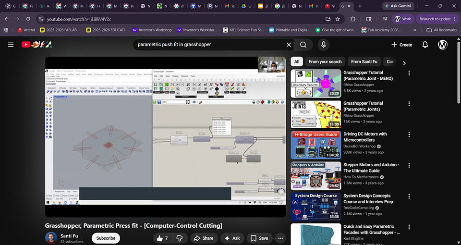Viewport: 461px width, 245px height.
Task: Click the Create button
Action: click(401, 45)
